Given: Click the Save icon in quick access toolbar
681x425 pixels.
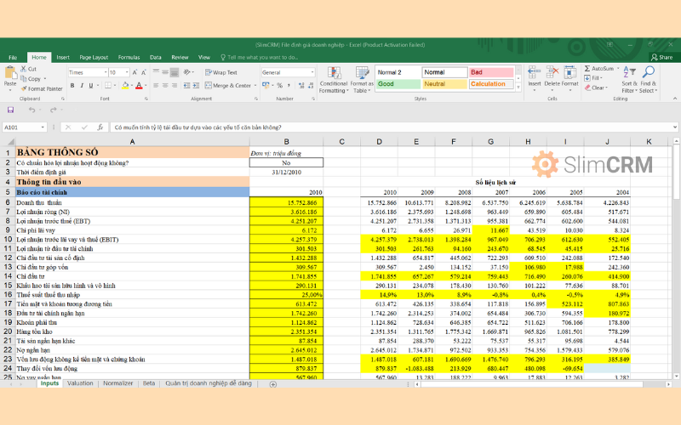Looking at the screenshot, I should click(x=10, y=110).
